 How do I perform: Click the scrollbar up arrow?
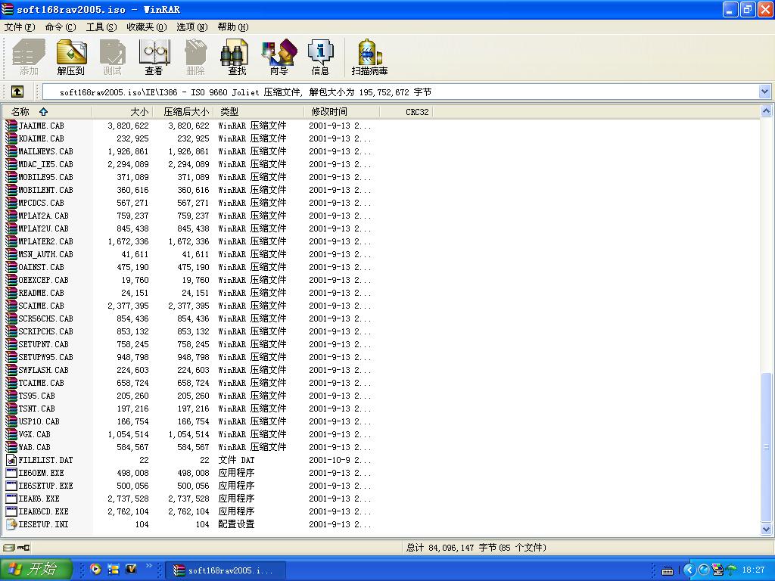(x=766, y=111)
